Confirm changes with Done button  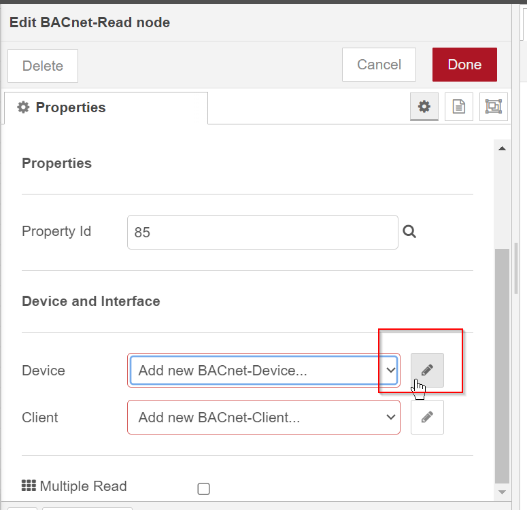point(464,65)
